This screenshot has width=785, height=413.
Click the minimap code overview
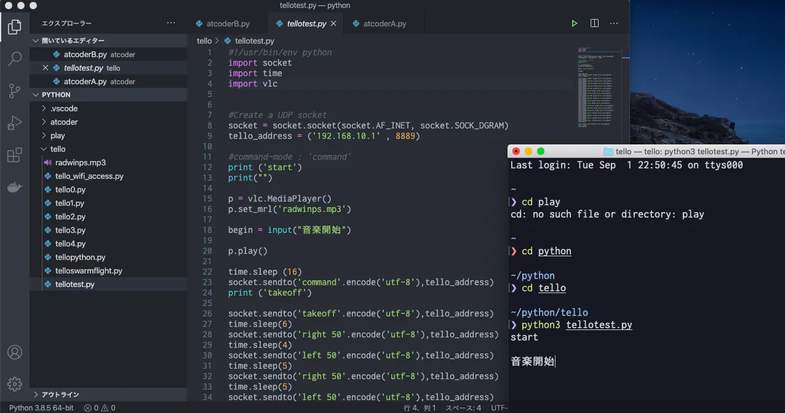[596, 86]
